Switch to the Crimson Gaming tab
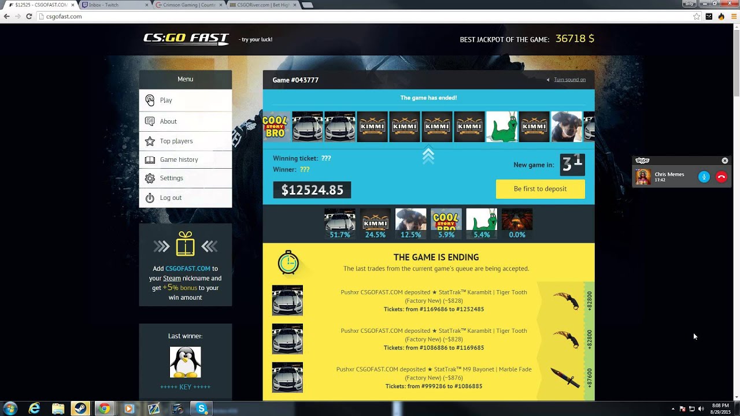 click(x=188, y=5)
